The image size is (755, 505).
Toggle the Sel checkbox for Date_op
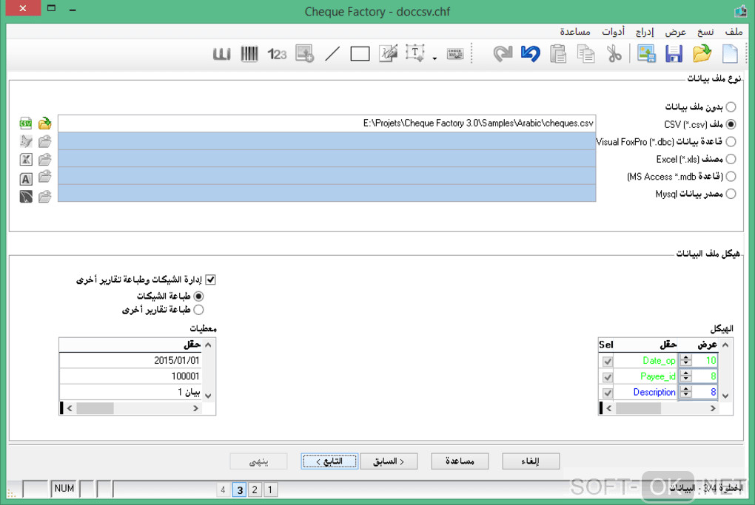(608, 361)
